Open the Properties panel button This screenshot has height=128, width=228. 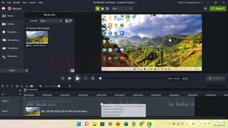pos(216,78)
